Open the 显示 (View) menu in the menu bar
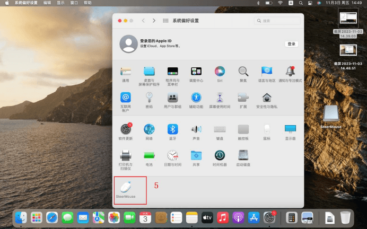The height and width of the screenshot is (229, 367). 61,3
